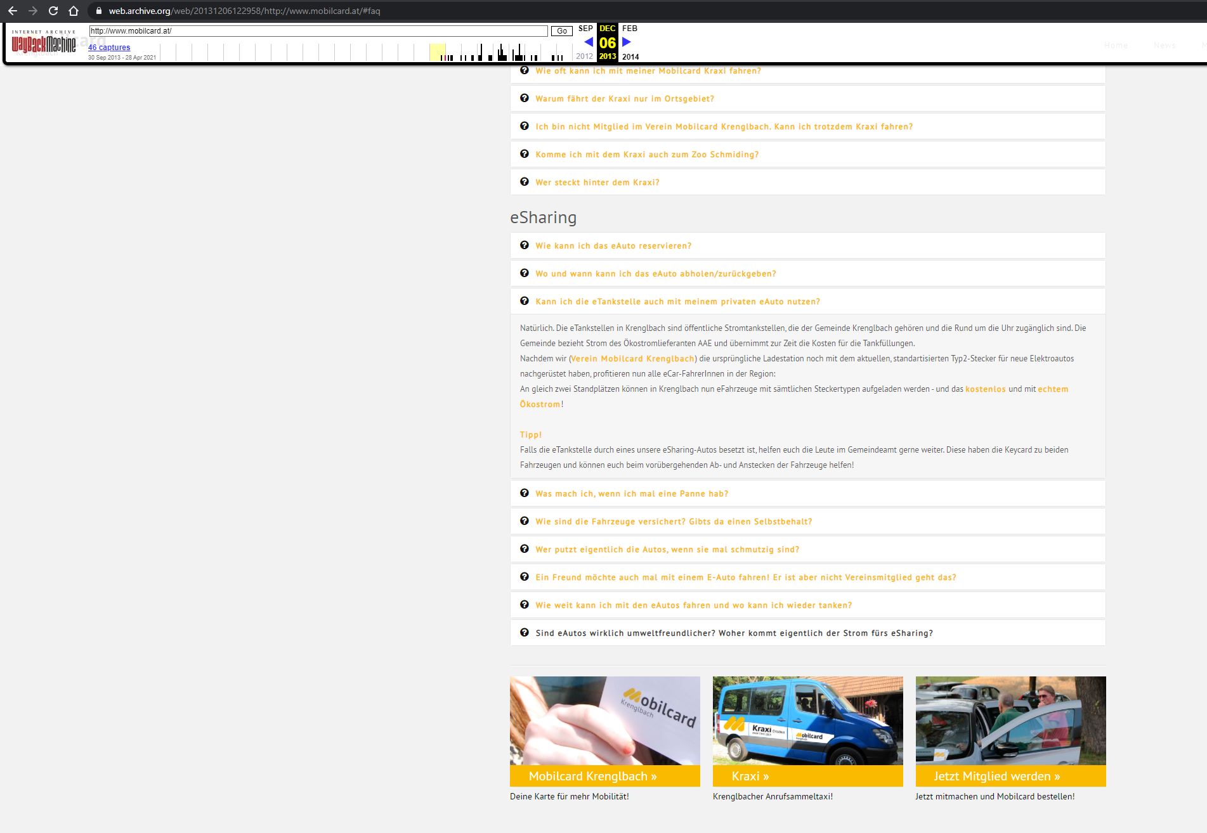Expand 'Wo und wann kann ich das eAuto abholen/zurückgeben?'
Viewport: 1207px width, 833px height.
tap(807, 274)
